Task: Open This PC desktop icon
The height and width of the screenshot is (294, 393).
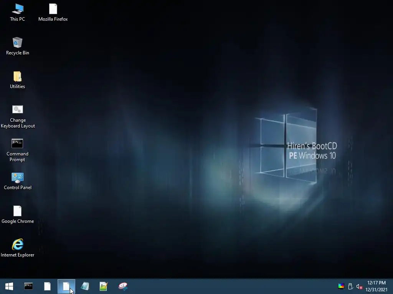Action: pos(18,13)
